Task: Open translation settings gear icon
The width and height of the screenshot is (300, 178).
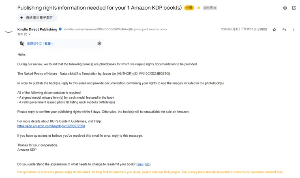Action: [x=99, y=44]
